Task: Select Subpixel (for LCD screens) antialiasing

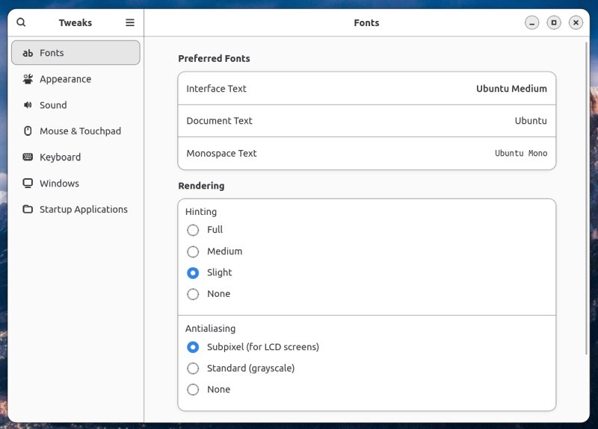Action: pyautogui.click(x=193, y=347)
